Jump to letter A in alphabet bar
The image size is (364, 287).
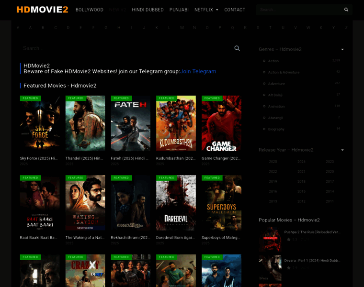click(30, 28)
